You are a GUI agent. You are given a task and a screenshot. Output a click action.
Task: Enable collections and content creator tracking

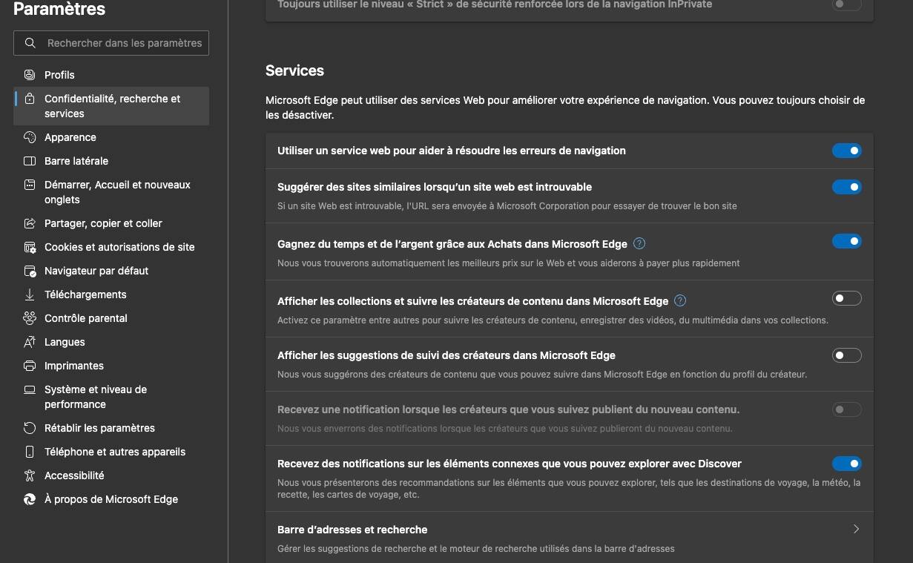(x=846, y=298)
